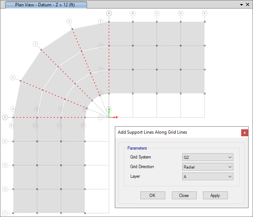Image resolution: width=253 pixels, height=217 pixels.
Task: Click grid bubble 1 at bottom-left corner
Action: click(x=5, y=213)
